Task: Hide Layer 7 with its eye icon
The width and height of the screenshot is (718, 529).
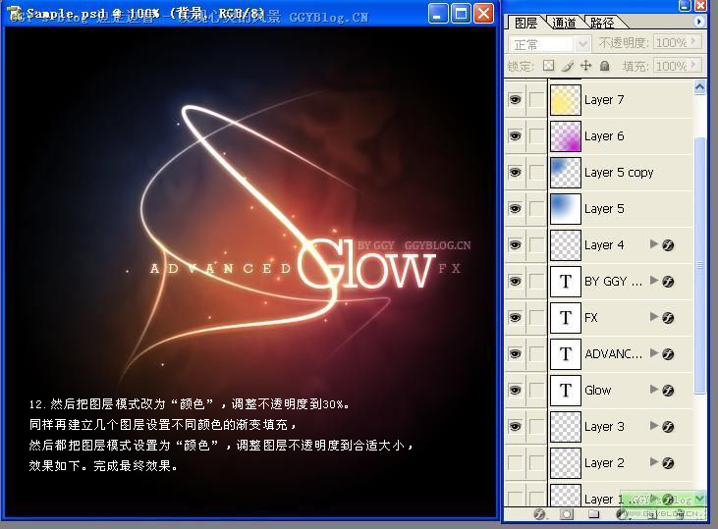Action: pyautogui.click(x=515, y=100)
